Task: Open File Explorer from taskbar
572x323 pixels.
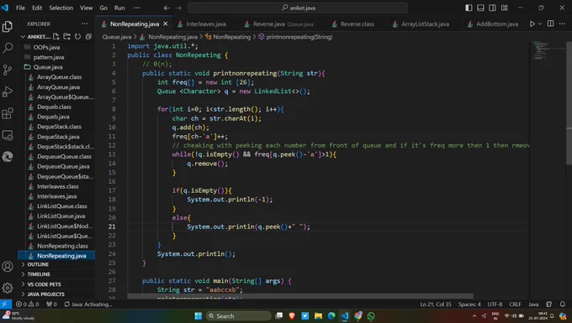Action: pos(318,315)
